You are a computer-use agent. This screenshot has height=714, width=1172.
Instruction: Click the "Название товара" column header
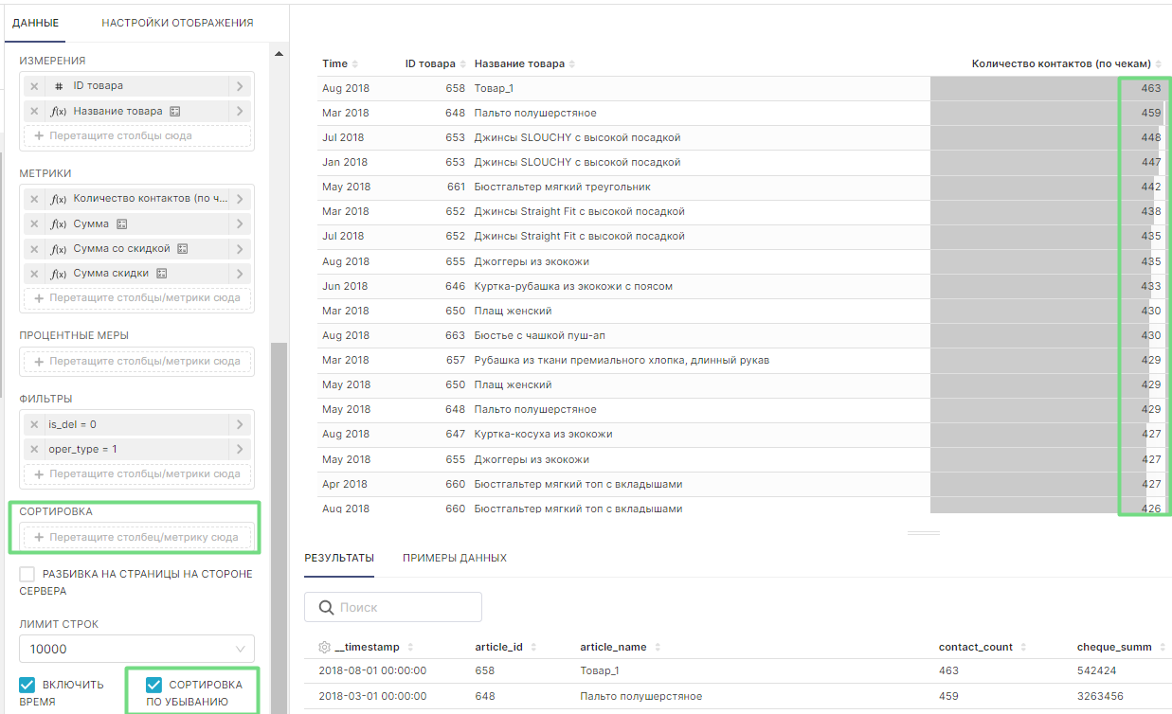[x=519, y=64]
